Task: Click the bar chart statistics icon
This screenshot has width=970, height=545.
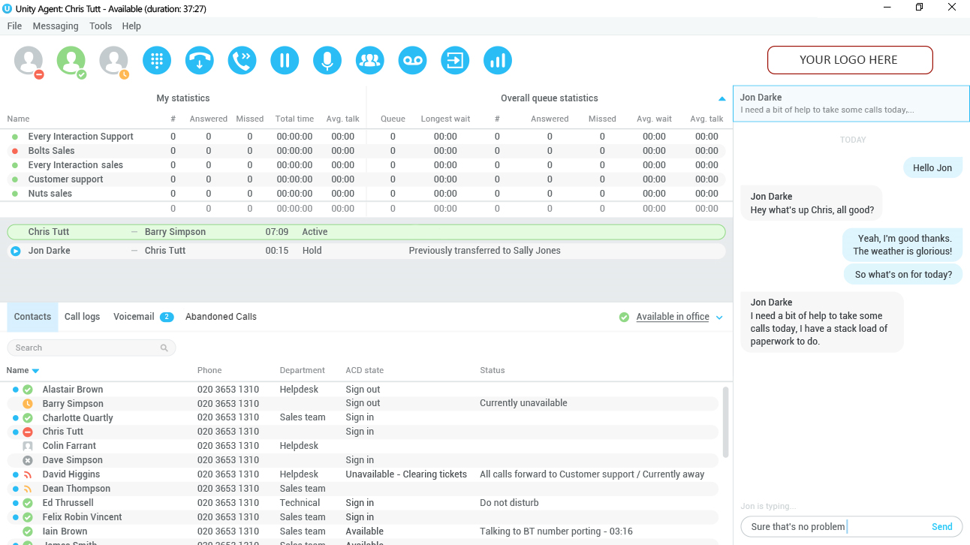Action: pos(497,61)
